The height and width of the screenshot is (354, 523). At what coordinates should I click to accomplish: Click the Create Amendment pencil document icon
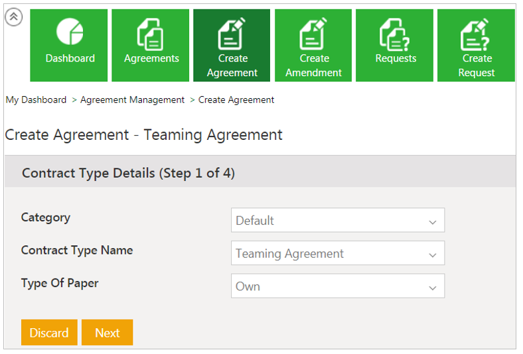click(314, 33)
